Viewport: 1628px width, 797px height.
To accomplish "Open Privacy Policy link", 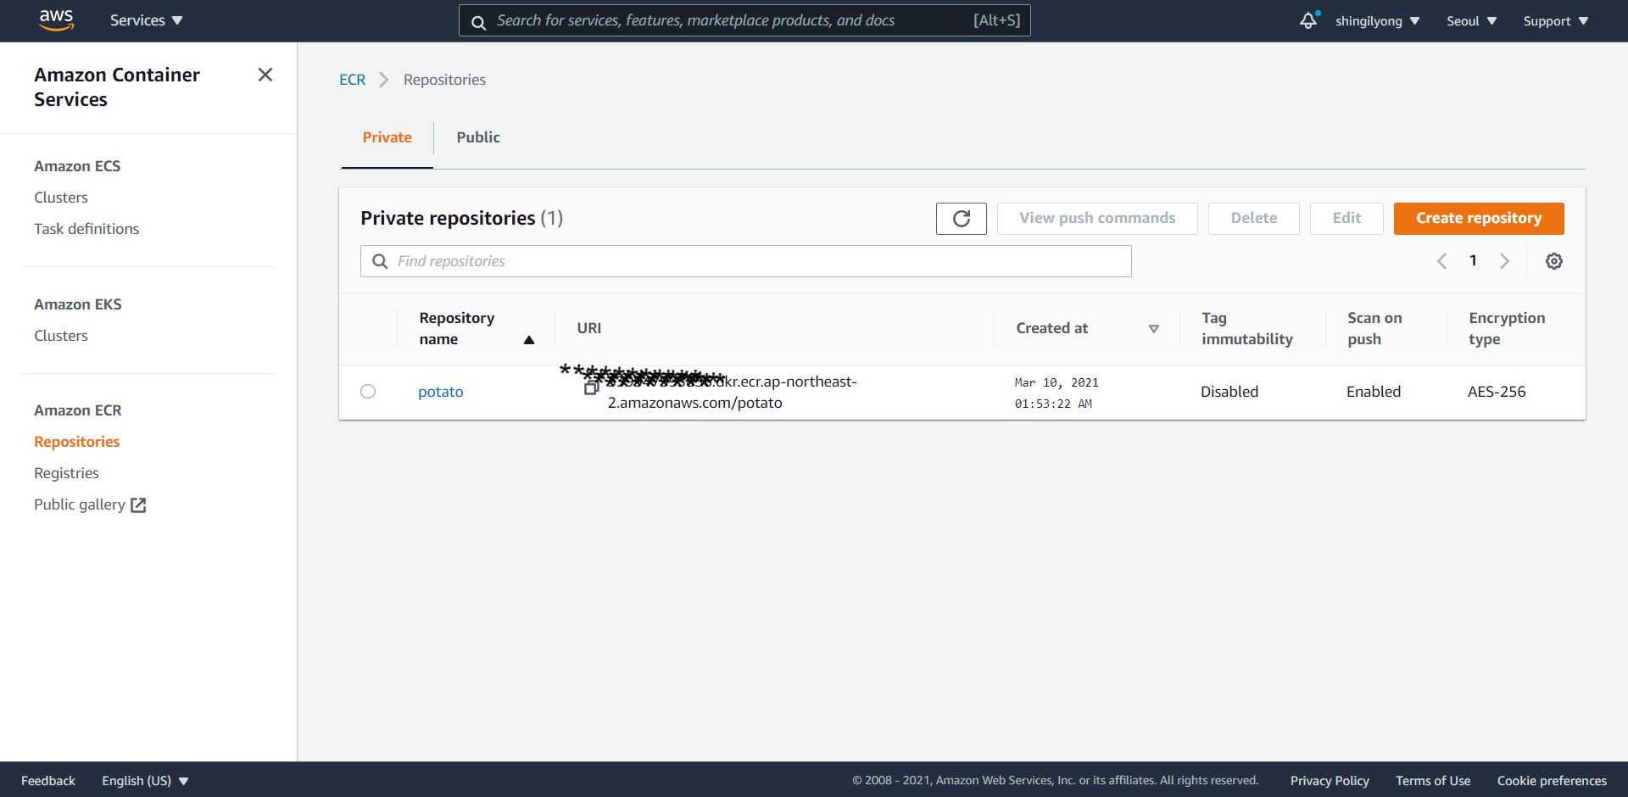I will click(1330, 781).
